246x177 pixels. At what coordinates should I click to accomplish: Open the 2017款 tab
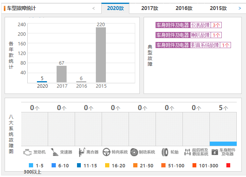tap(150, 8)
